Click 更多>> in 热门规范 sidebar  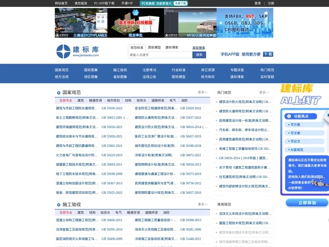point(264,92)
